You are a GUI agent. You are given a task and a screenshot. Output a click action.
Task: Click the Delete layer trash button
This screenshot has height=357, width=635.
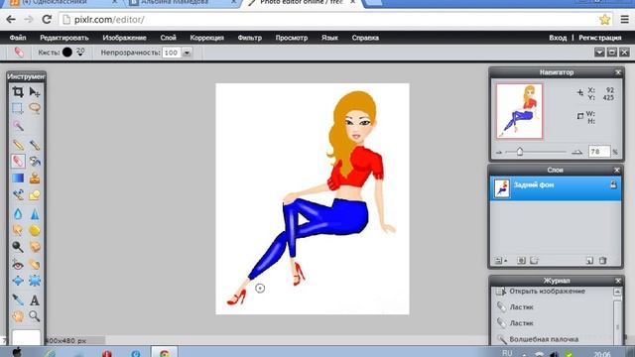click(x=603, y=261)
